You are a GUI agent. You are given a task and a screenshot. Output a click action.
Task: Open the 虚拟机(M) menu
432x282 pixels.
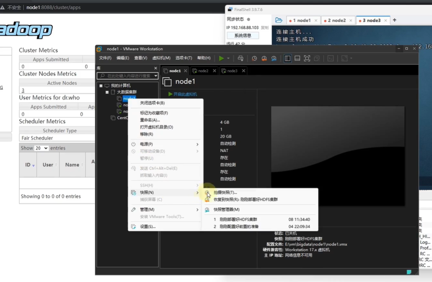(161, 58)
